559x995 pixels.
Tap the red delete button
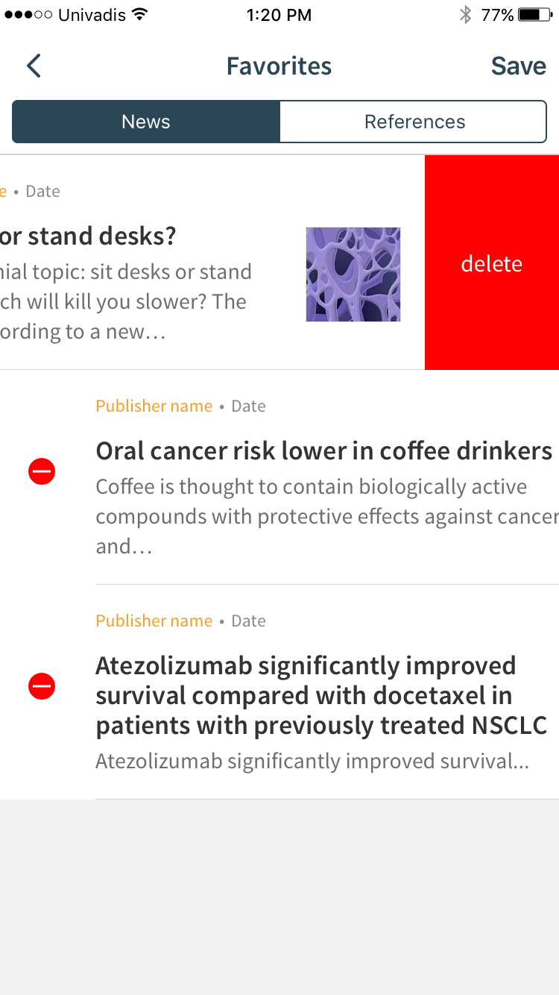(x=492, y=263)
